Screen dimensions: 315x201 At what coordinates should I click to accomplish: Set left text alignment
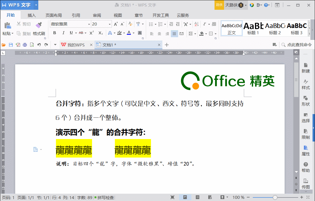[152, 34]
